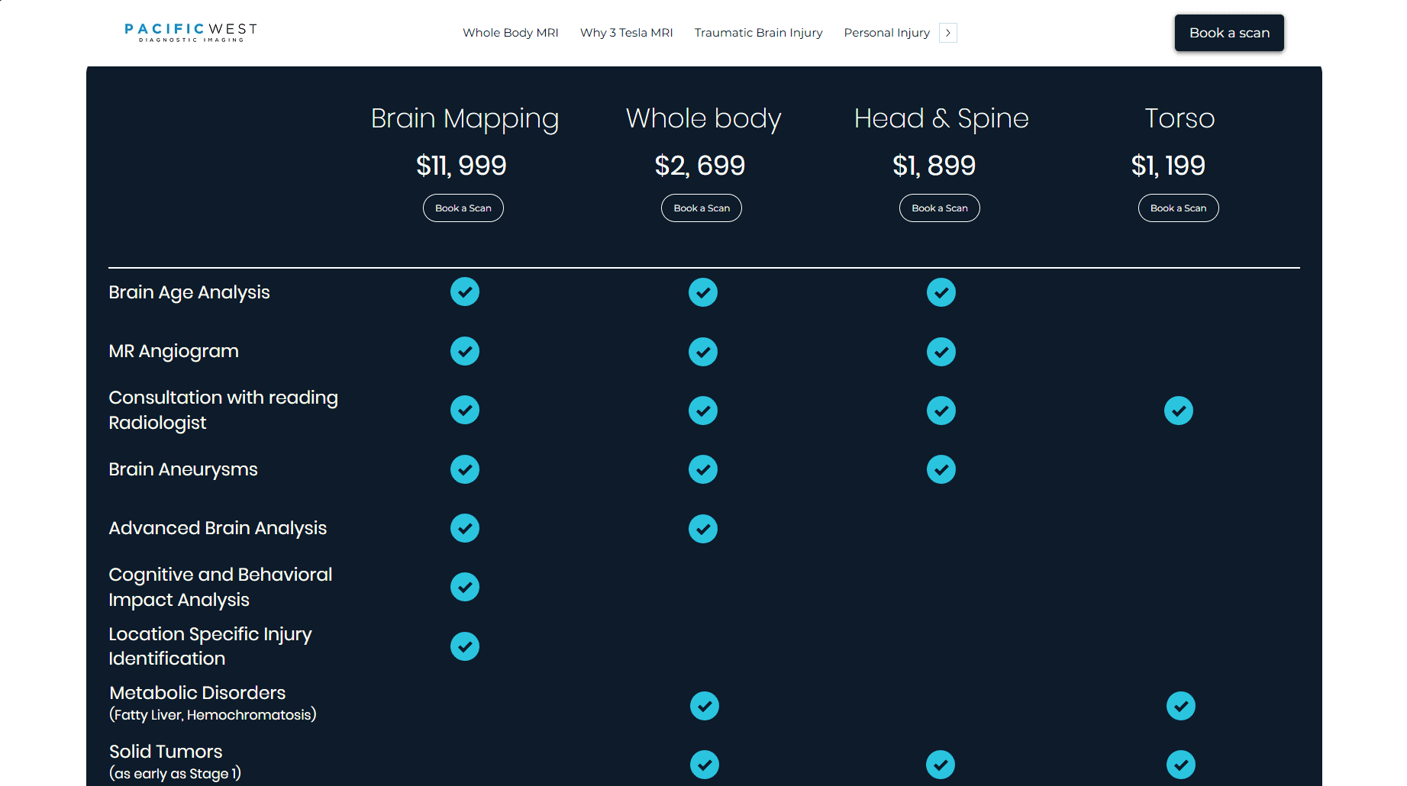Screen dimensions: 1407x786
Task: Click MR Angiogram check under Whole body
Action: pos(703,352)
